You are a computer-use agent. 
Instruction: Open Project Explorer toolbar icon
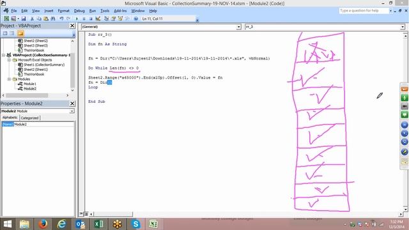(x=106, y=19)
